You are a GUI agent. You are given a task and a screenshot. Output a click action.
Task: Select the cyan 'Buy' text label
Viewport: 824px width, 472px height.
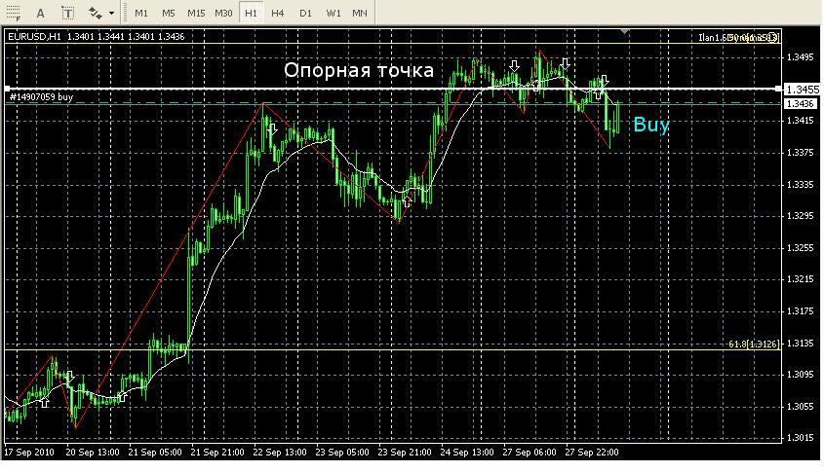[651, 125]
